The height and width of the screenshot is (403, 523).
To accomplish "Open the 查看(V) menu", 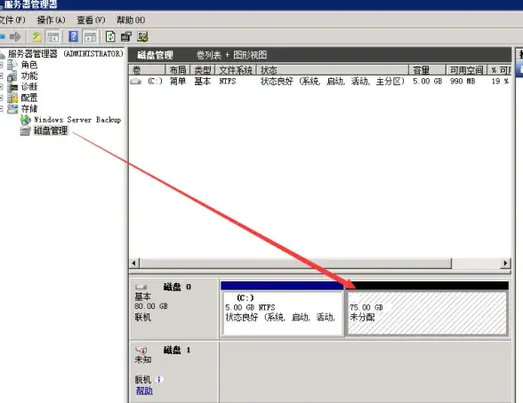I will tap(91, 20).
